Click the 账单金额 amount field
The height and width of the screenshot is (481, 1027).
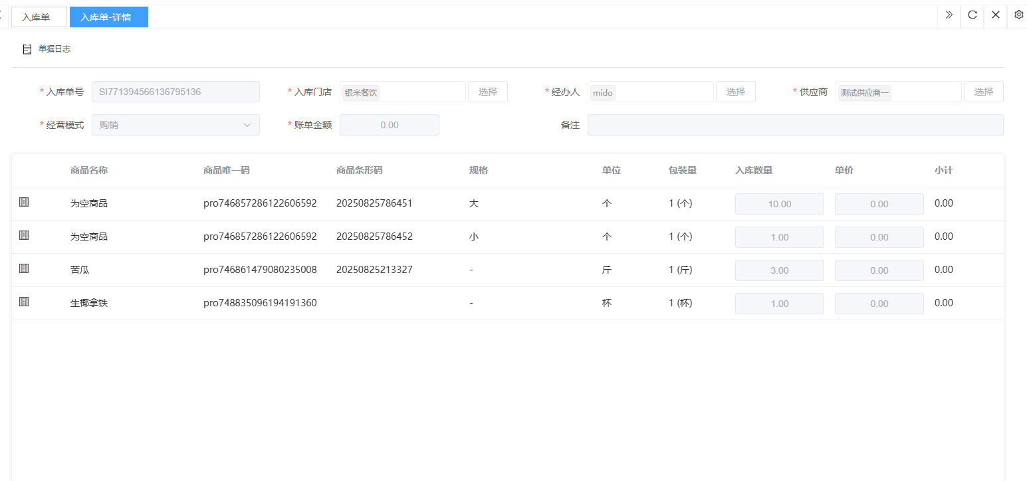tap(389, 125)
